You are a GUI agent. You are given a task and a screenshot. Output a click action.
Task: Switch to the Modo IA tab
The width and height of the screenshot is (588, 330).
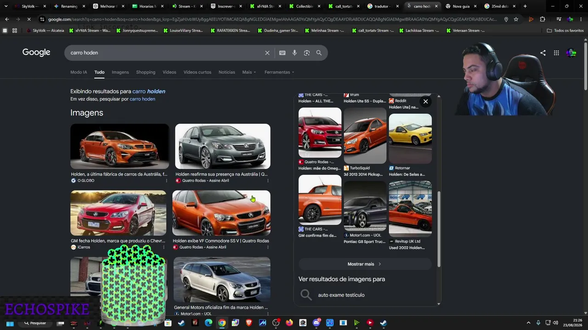pyautogui.click(x=79, y=72)
